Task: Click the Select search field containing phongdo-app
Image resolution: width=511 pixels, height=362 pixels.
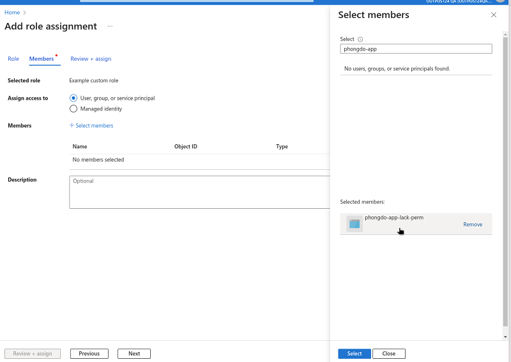Action: [x=416, y=49]
